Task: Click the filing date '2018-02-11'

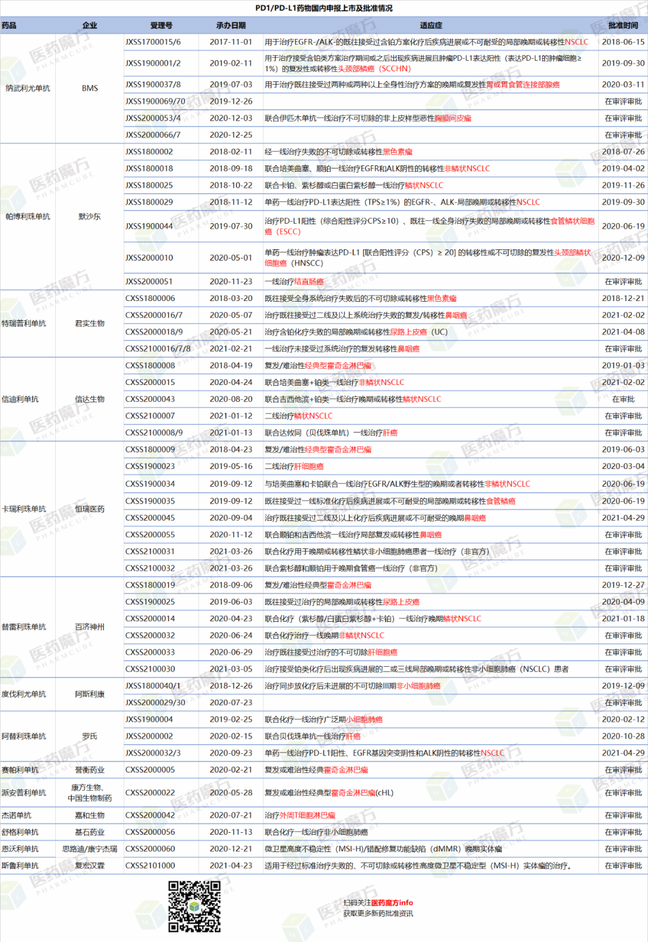Action: pyautogui.click(x=231, y=152)
